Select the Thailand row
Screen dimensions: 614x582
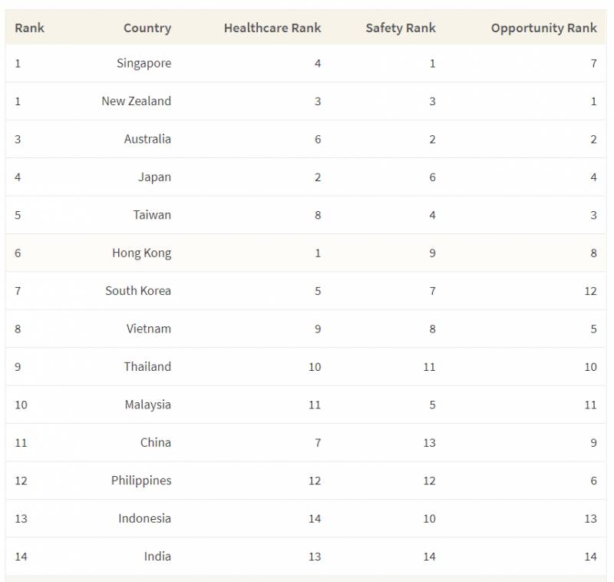(x=147, y=366)
